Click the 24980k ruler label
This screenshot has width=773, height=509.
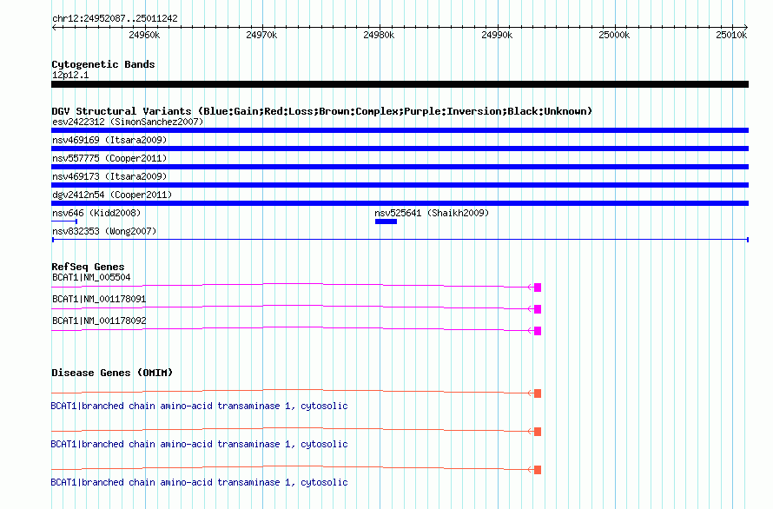tap(379, 35)
